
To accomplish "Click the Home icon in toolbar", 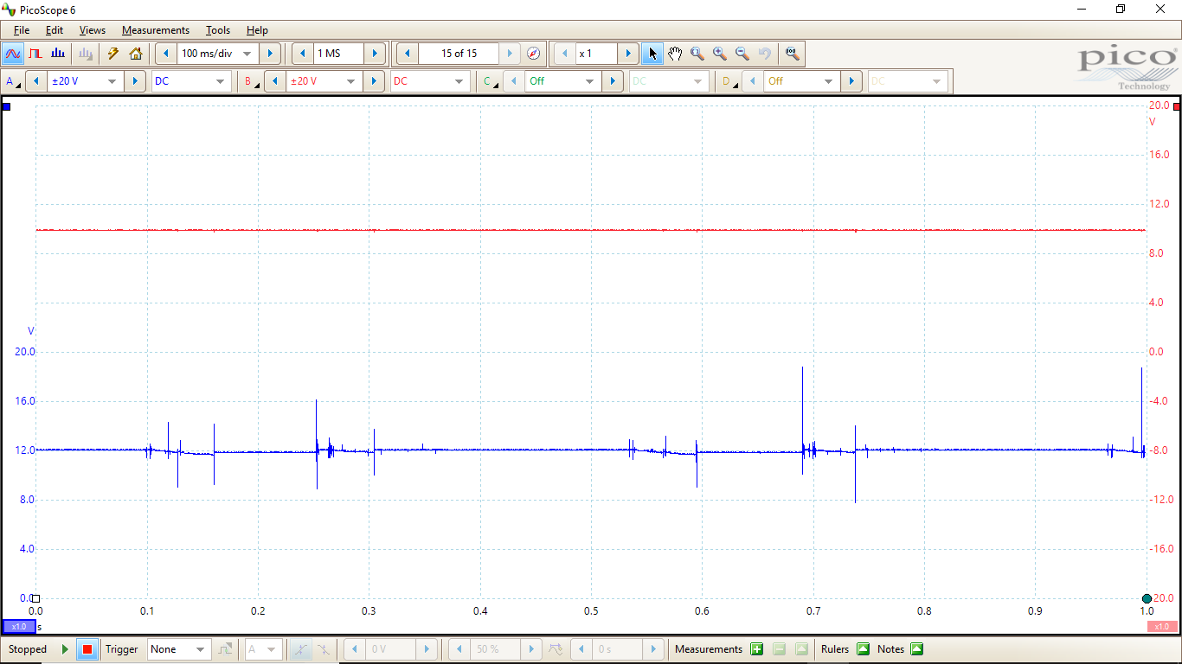I will click(136, 54).
